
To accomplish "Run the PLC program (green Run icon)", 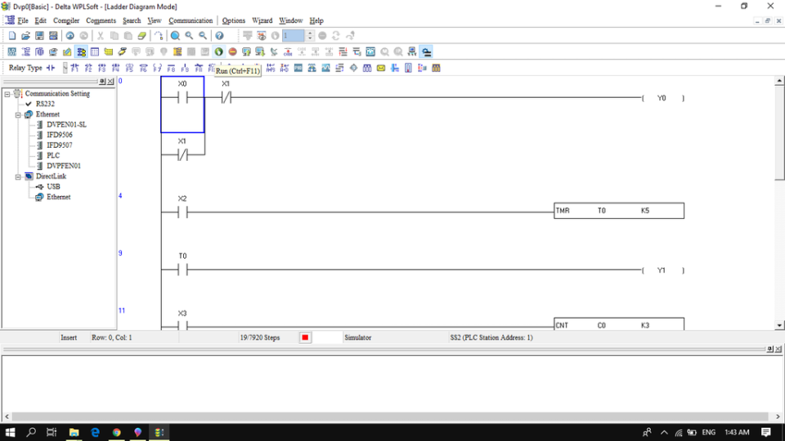I will click(x=219, y=51).
